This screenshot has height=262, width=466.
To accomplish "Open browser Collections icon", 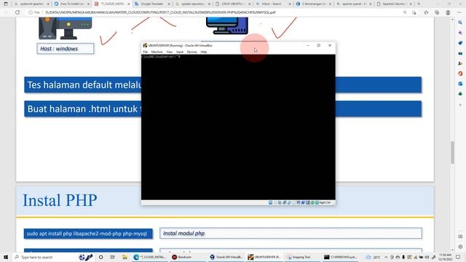I will click(x=437, y=12).
